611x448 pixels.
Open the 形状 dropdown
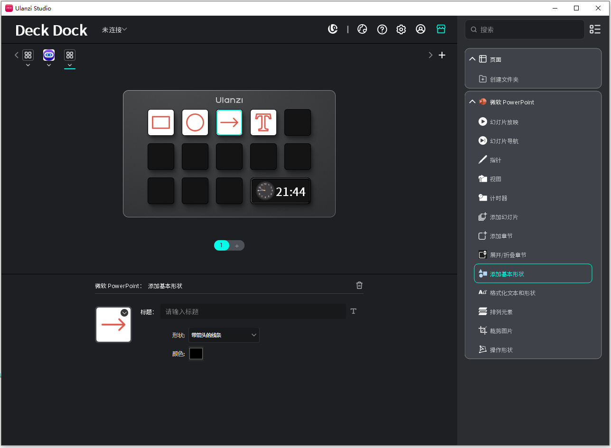(x=224, y=335)
